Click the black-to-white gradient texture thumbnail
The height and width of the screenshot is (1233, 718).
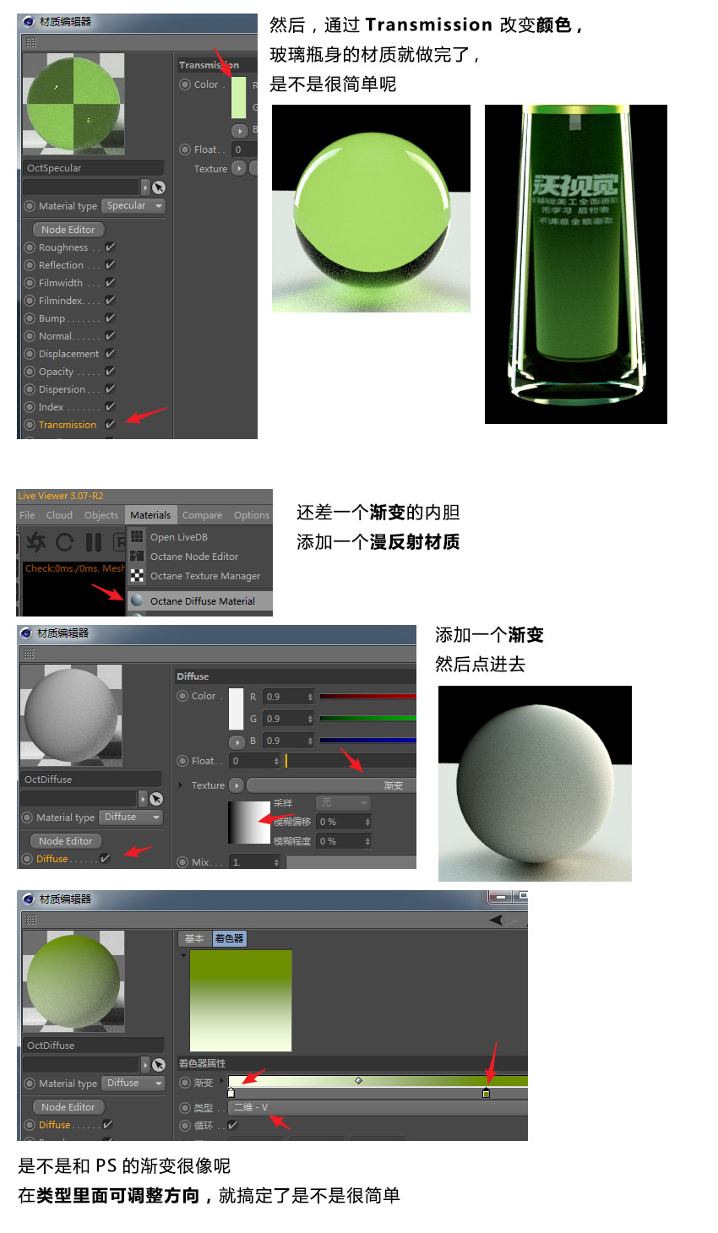point(249,823)
